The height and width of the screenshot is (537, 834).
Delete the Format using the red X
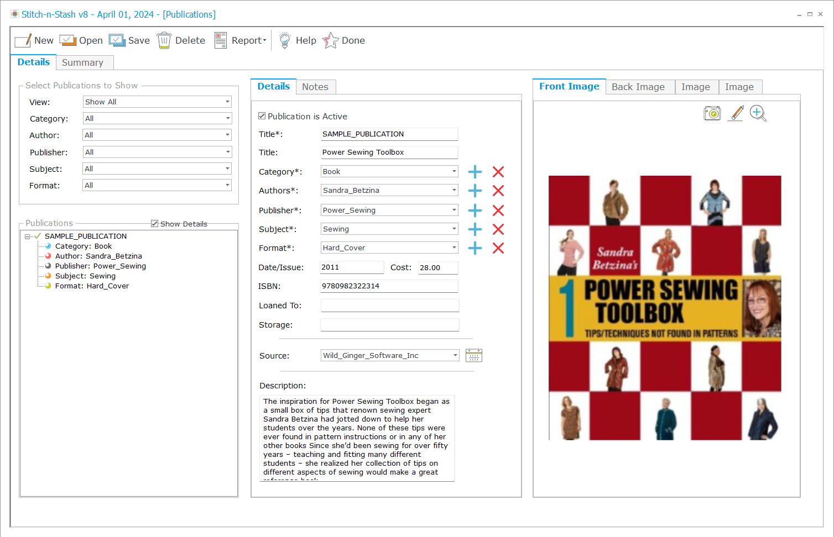click(498, 248)
